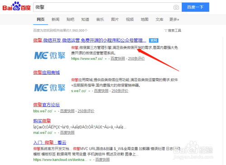
Task: Switch to the 贴吧 tab
Action: 71,19
